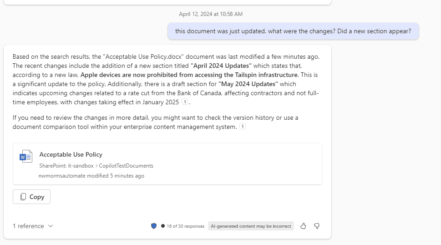Copy the response with the Copy button
The width and height of the screenshot is (441, 245).
(31, 197)
